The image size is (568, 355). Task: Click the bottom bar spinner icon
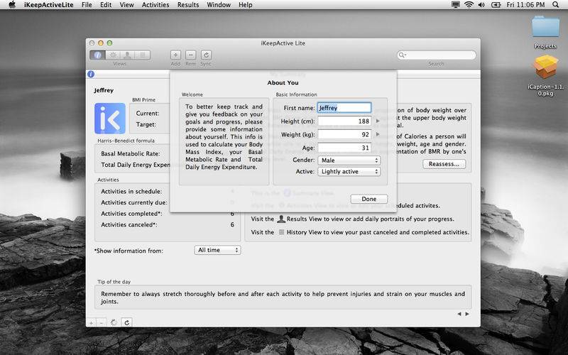(x=114, y=322)
